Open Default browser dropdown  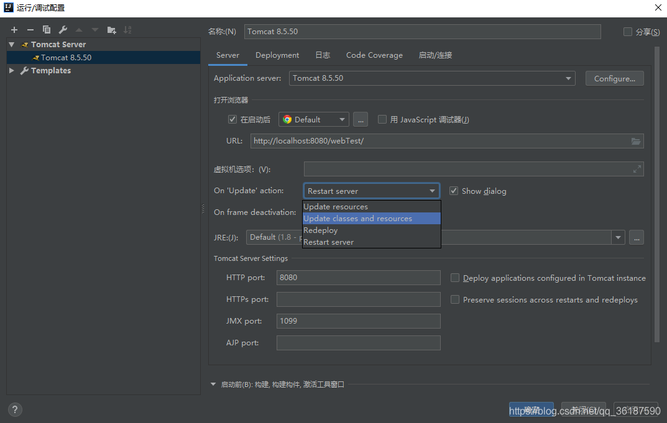point(314,119)
